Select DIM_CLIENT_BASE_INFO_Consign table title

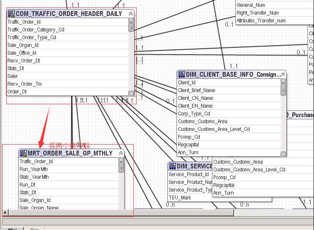coord(233,75)
